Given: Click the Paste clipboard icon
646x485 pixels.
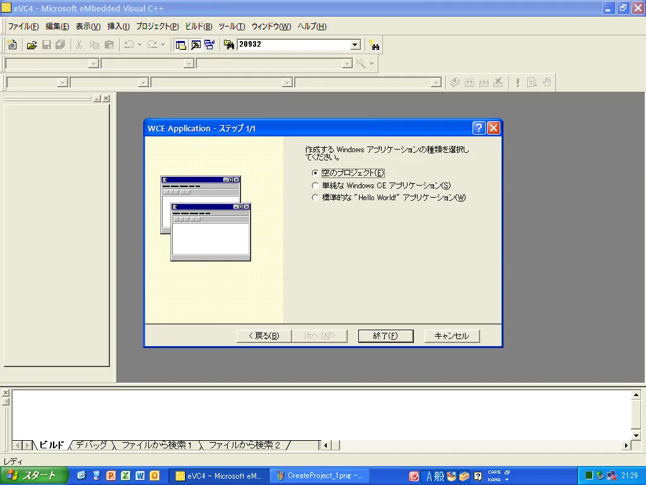Looking at the screenshot, I should pos(109,45).
